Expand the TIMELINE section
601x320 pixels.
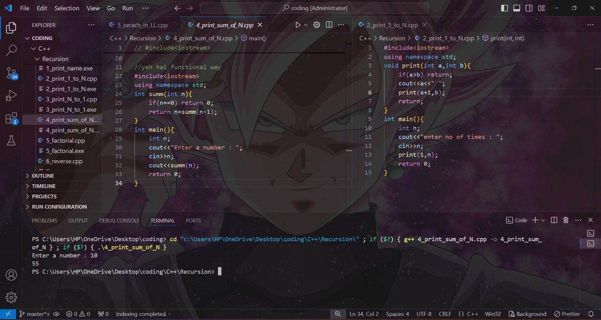tap(63, 186)
